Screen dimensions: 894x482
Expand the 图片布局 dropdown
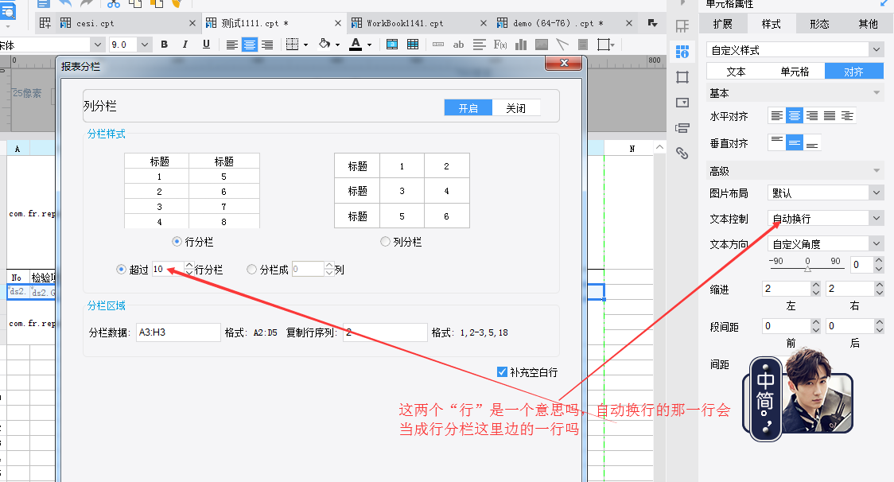pyautogui.click(x=876, y=192)
